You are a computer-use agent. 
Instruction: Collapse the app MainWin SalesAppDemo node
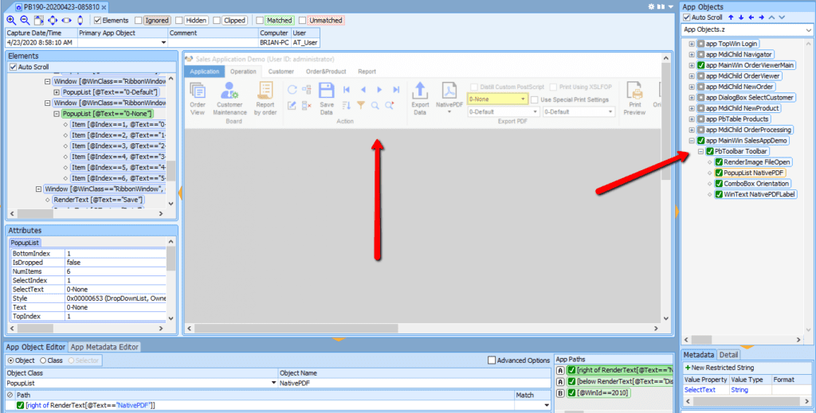(x=692, y=141)
